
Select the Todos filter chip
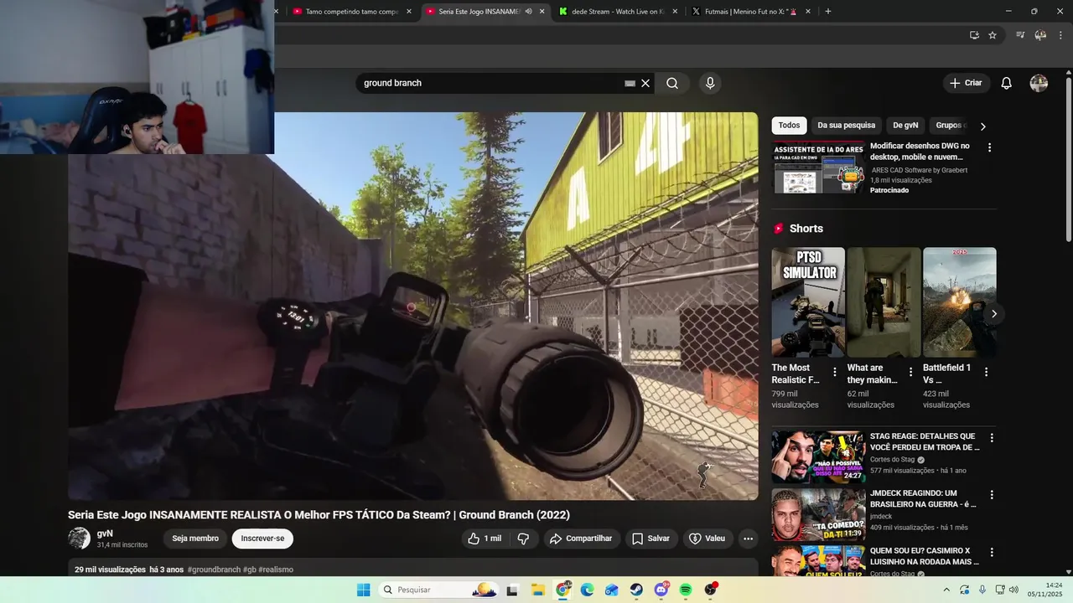tap(789, 126)
